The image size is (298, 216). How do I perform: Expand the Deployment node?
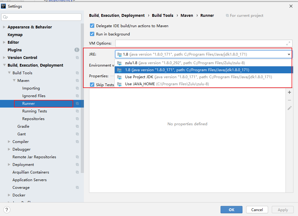pos(9,164)
